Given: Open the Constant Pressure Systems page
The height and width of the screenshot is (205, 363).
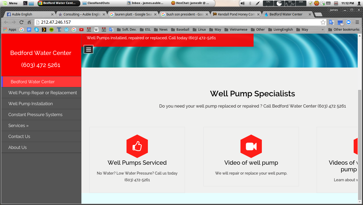Looking at the screenshot, I should [x=41, y=115].
